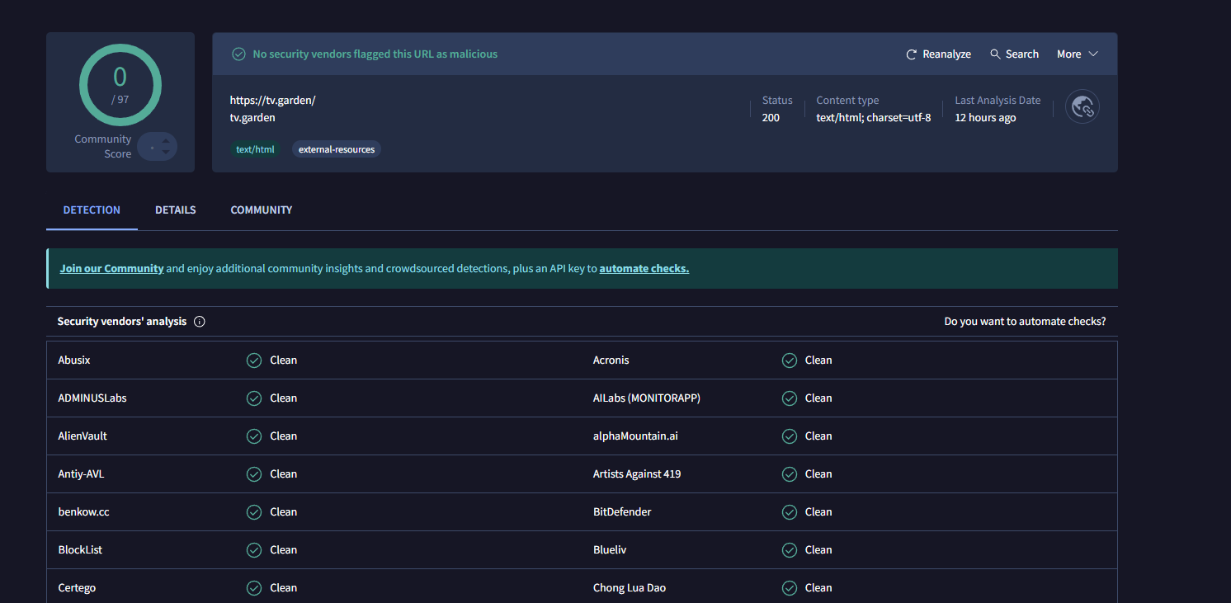Screen dimensions: 1231x603
Task: Select the Chong Lua Dao vendor name
Action: 630,588
